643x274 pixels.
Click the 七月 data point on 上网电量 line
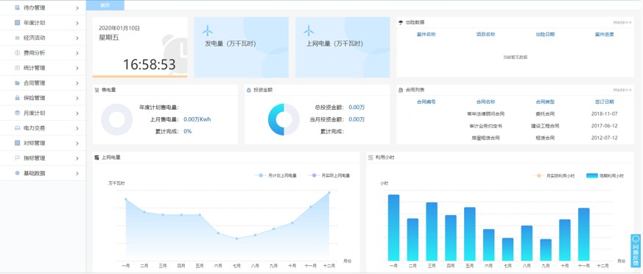[236, 239]
